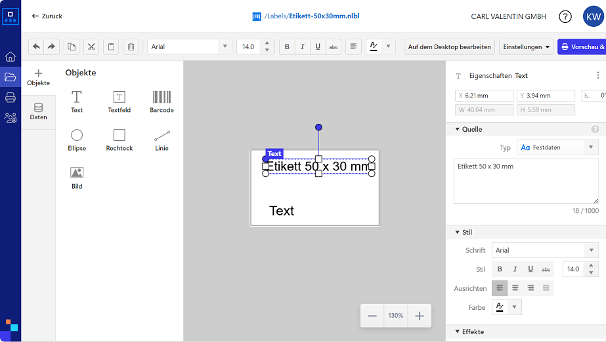The height and width of the screenshot is (342, 606).
Task: Enable center alignment under Ausrichten
Action: [515, 288]
